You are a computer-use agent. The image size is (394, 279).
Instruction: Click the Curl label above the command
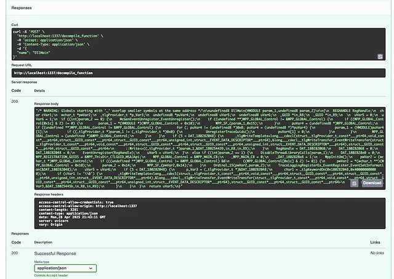coord(14,25)
